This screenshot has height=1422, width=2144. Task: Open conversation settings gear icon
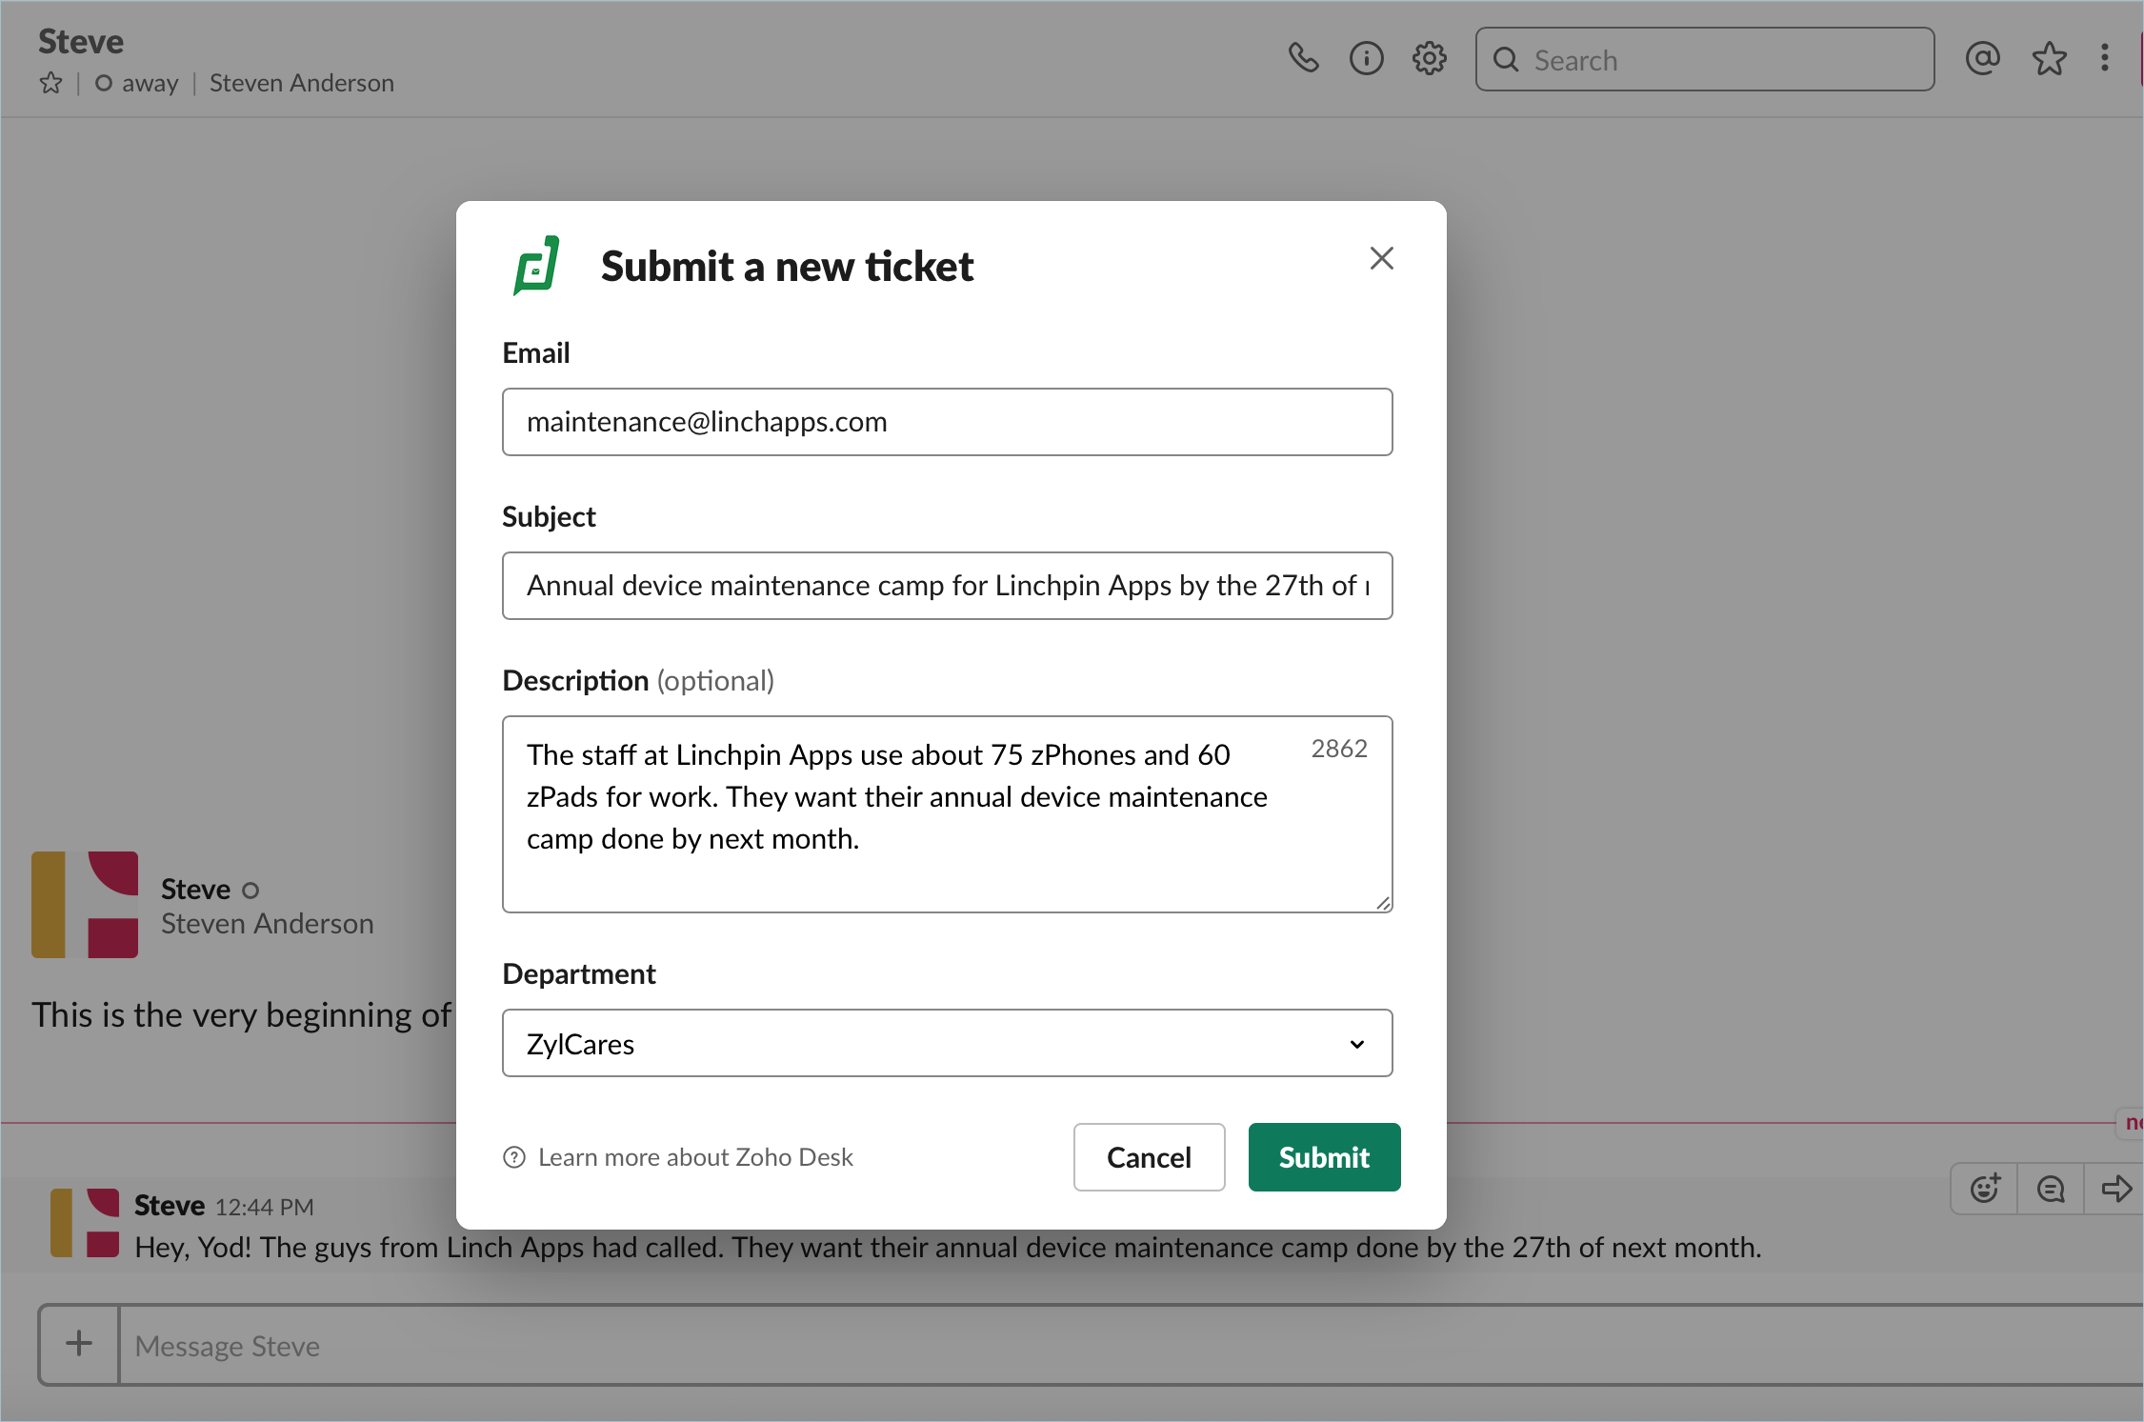[x=1429, y=59]
